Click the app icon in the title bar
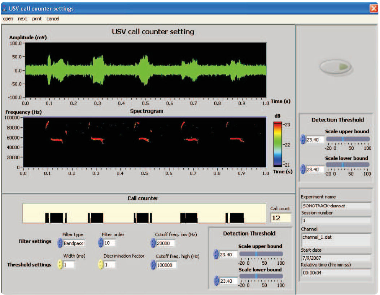The image size is (380, 295). (x=4, y=9)
